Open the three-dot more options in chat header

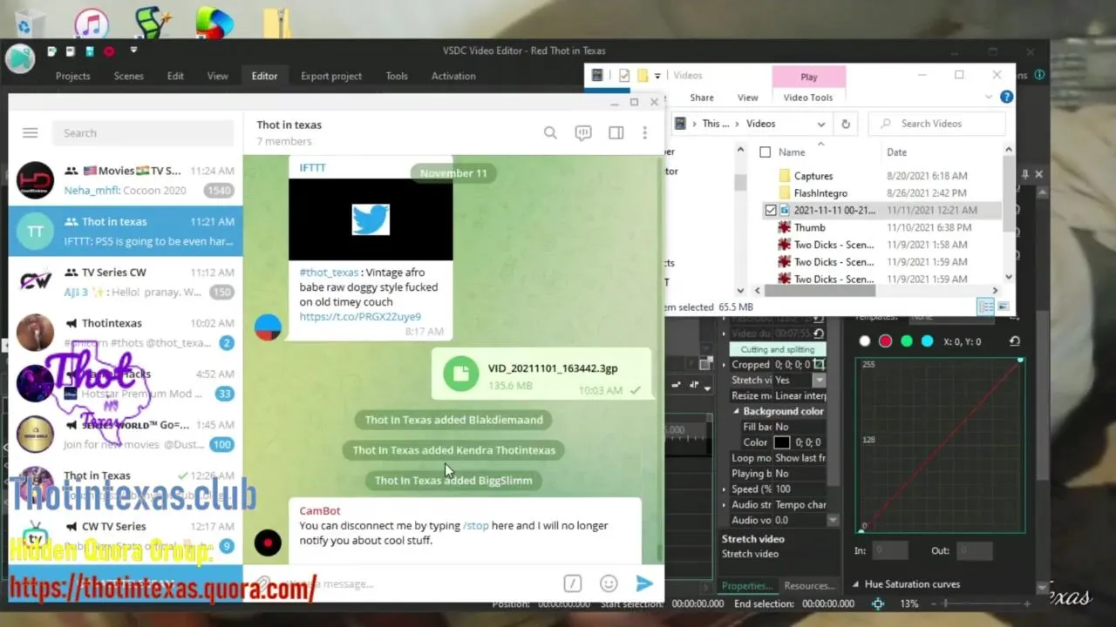pyautogui.click(x=644, y=133)
